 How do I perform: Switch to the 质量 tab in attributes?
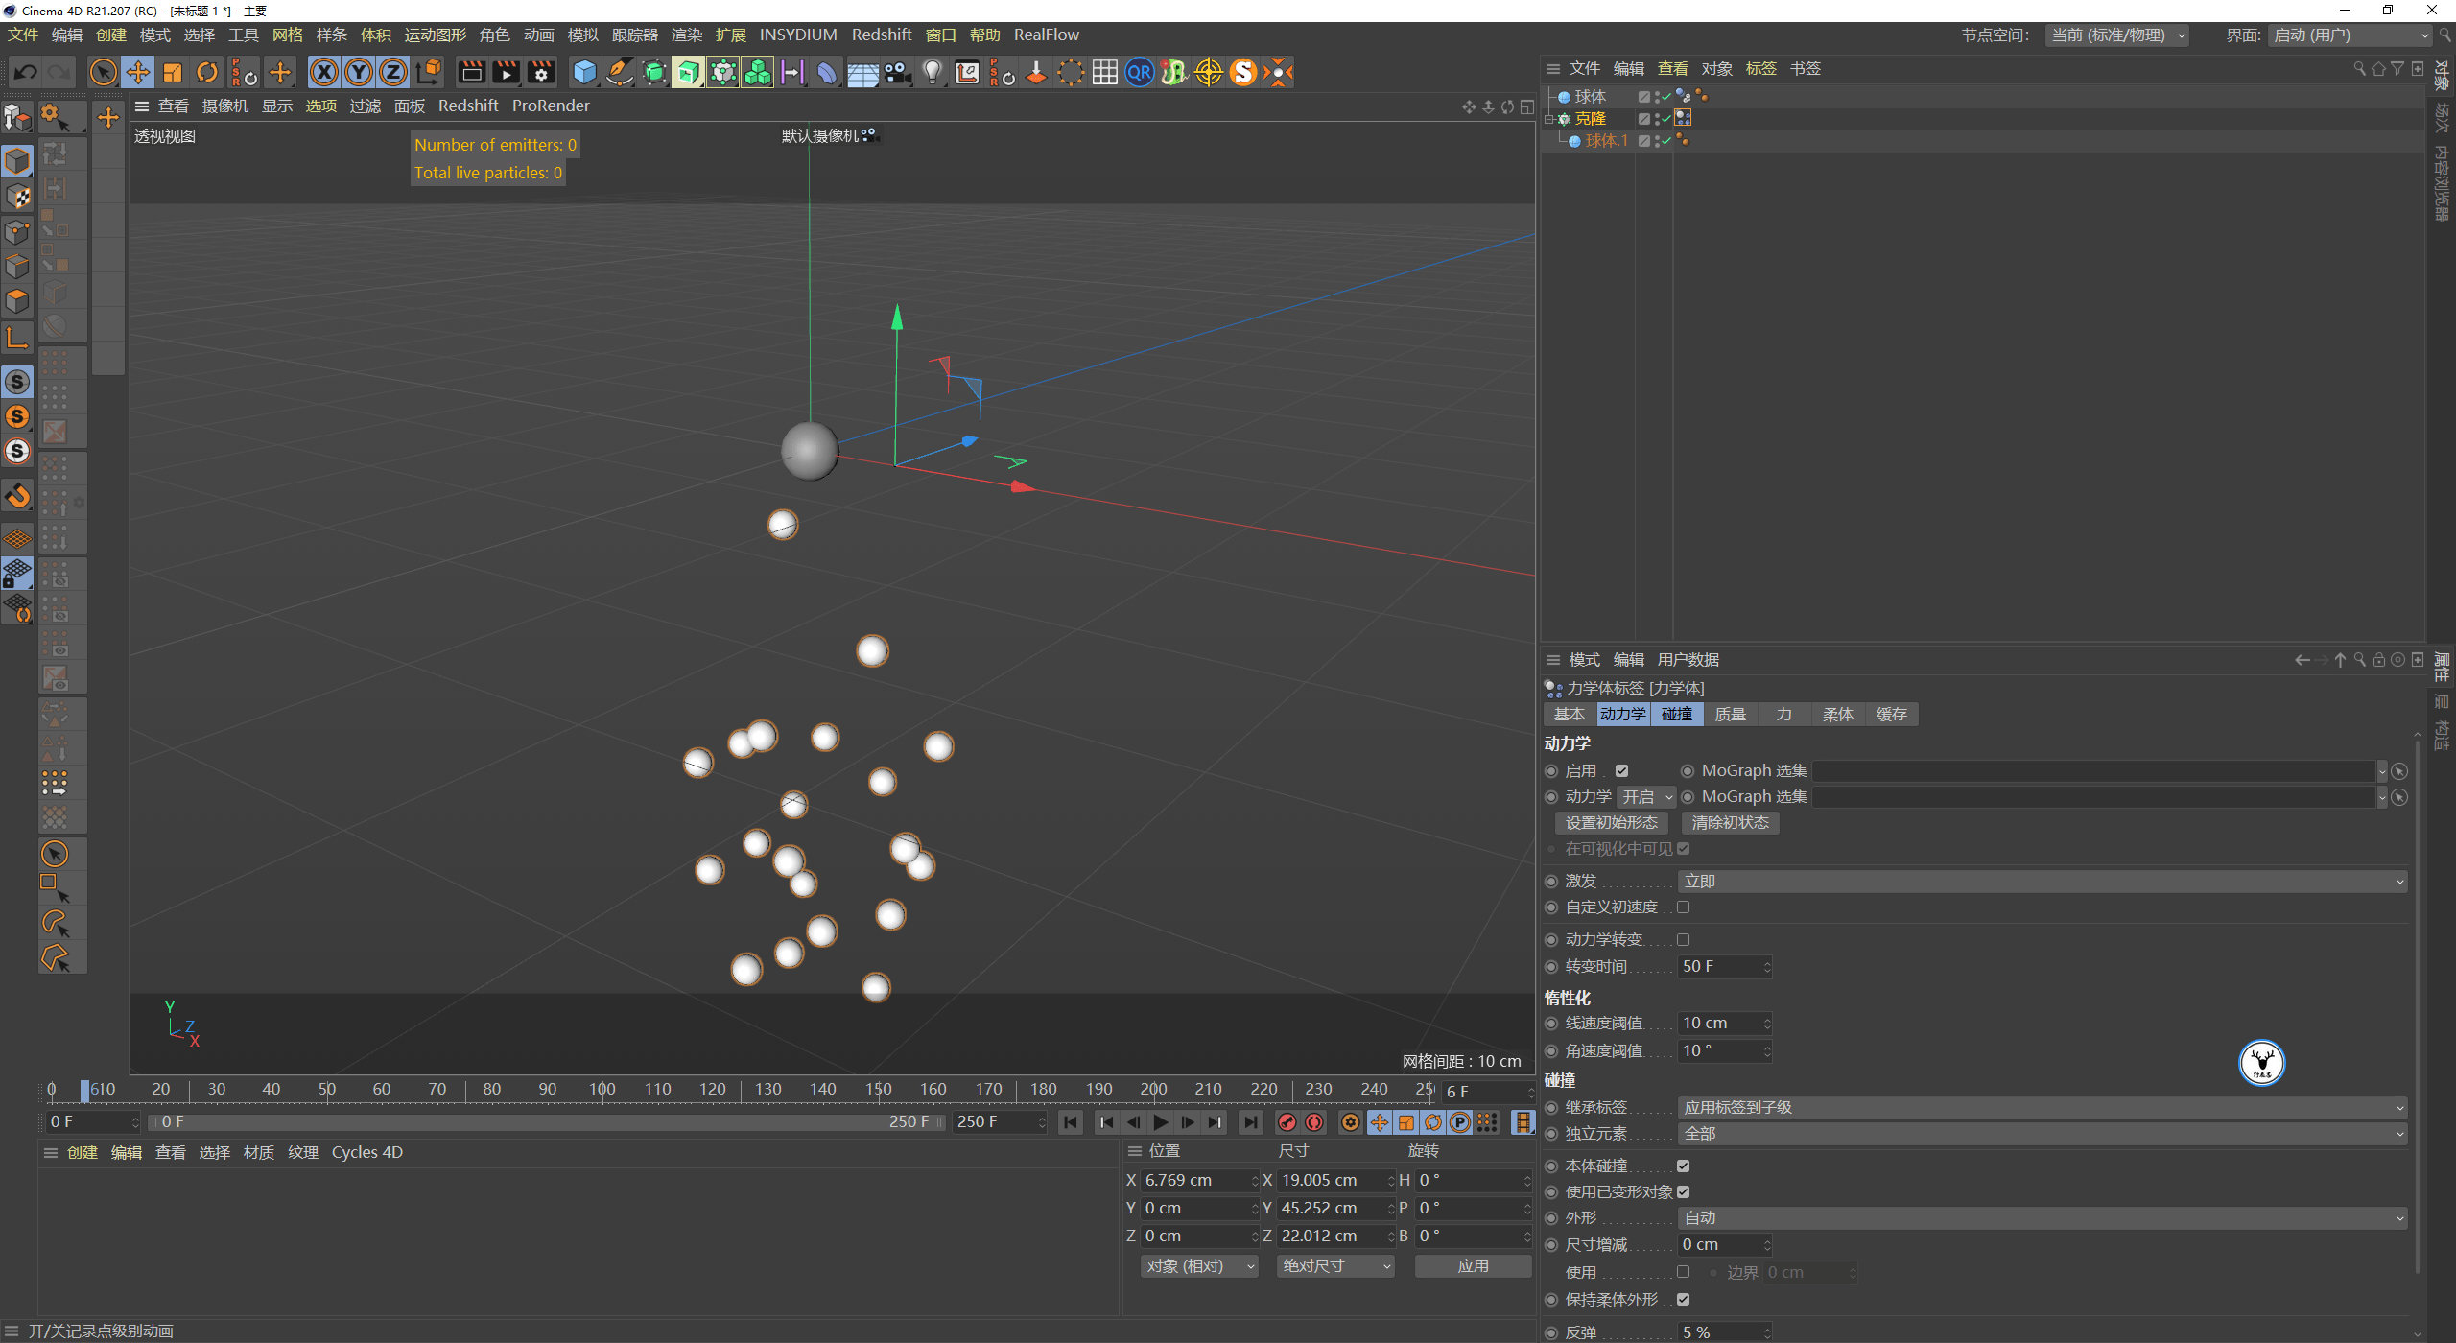tap(1731, 714)
